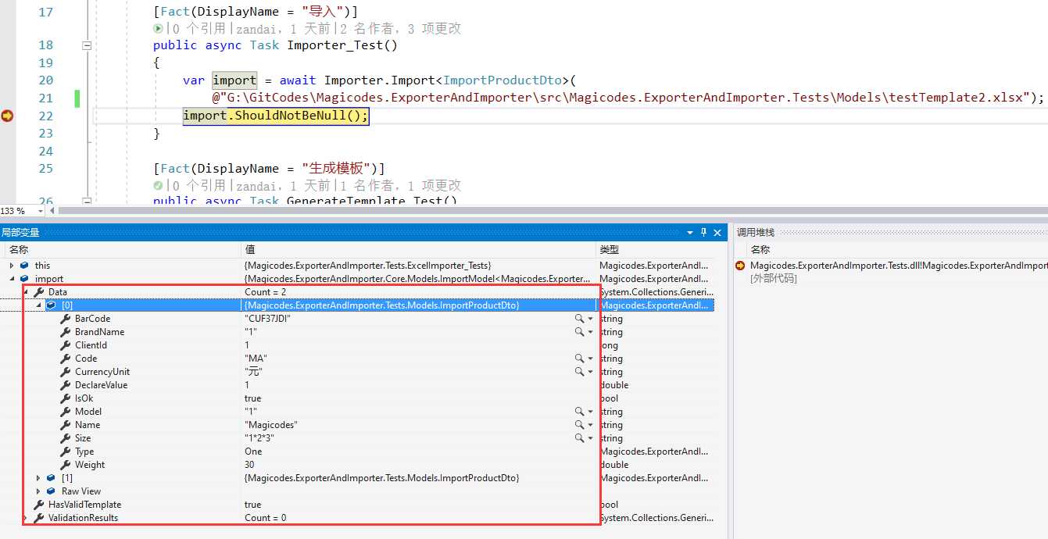Select the Magicodes...Tests.dll call stack frame

pos(898,266)
